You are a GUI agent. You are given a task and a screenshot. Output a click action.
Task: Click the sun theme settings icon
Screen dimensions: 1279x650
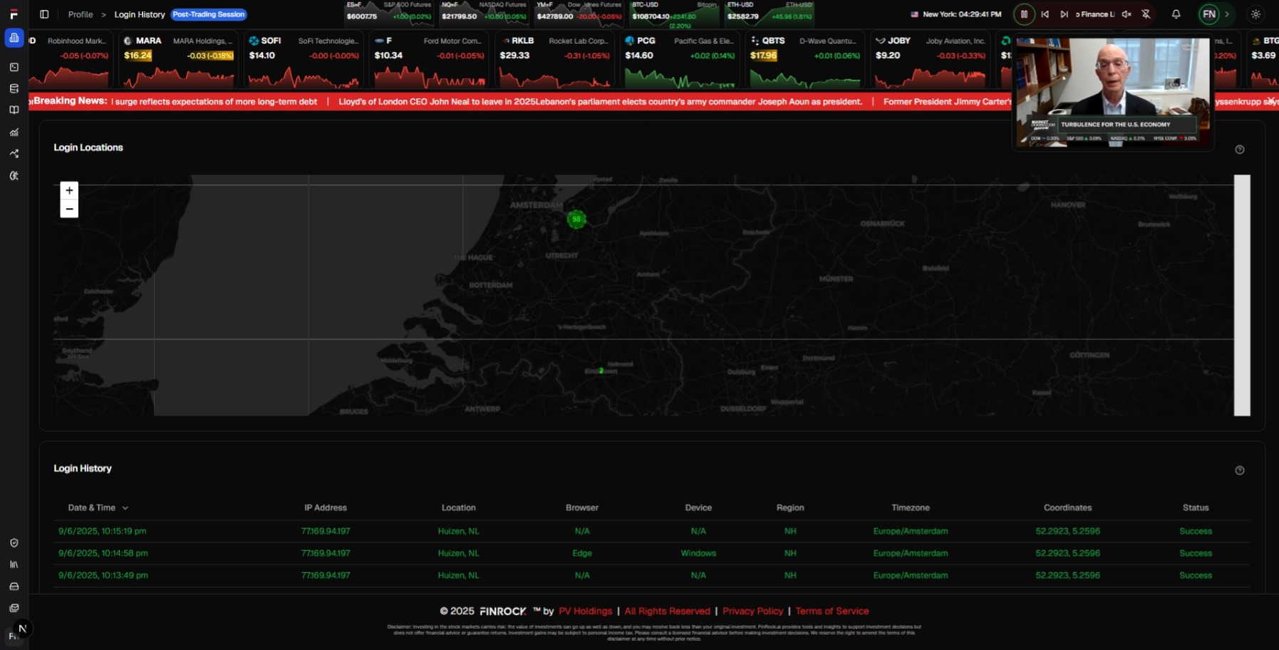click(1255, 14)
